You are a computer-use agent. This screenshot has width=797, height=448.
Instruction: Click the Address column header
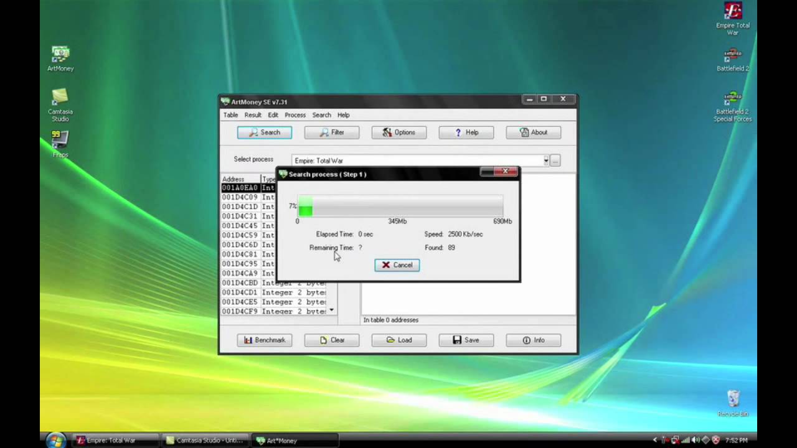click(240, 179)
